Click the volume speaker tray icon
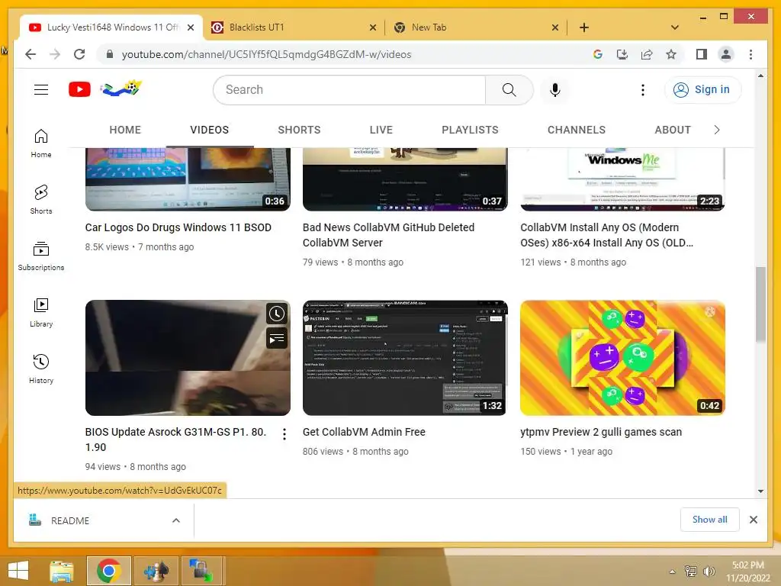The height and width of the screenshot is (586, 781). pyautogui.click(x=709, y=572)
